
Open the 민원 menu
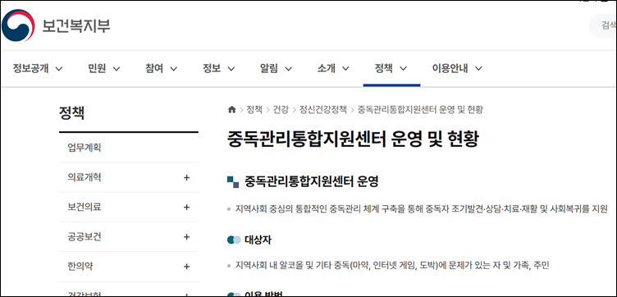point(104,68)
